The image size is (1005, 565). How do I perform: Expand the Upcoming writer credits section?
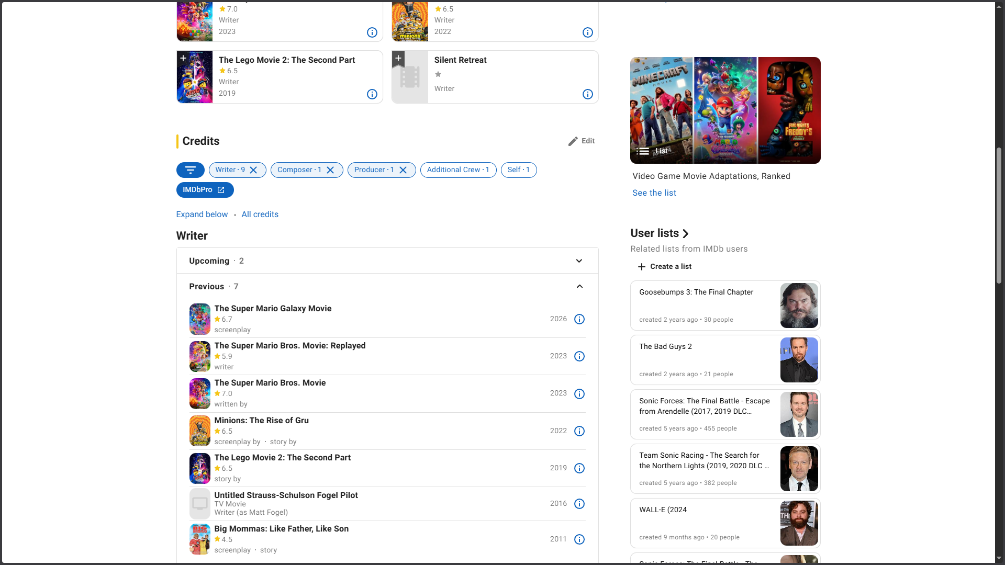tap(579, 261)
